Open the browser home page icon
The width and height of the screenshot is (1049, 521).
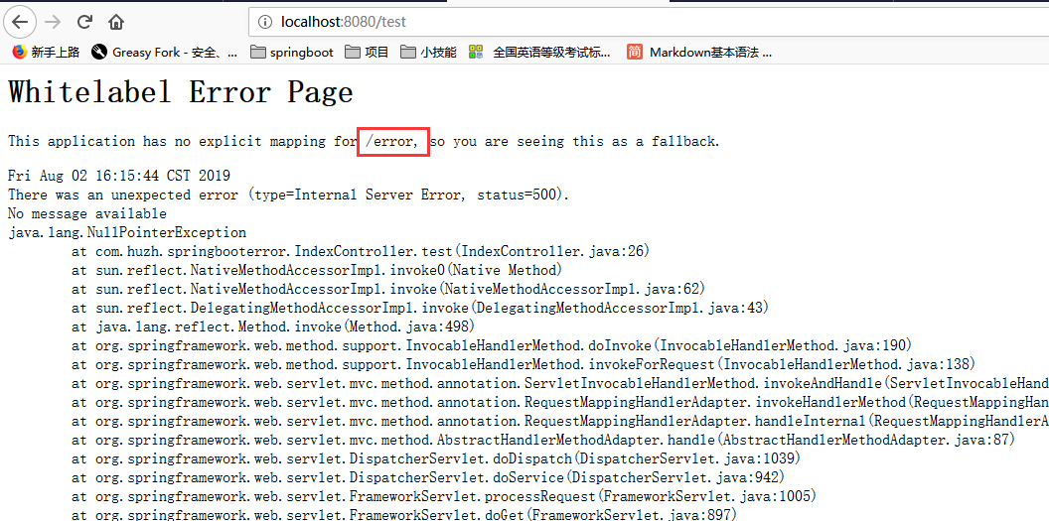click(116, 22)
